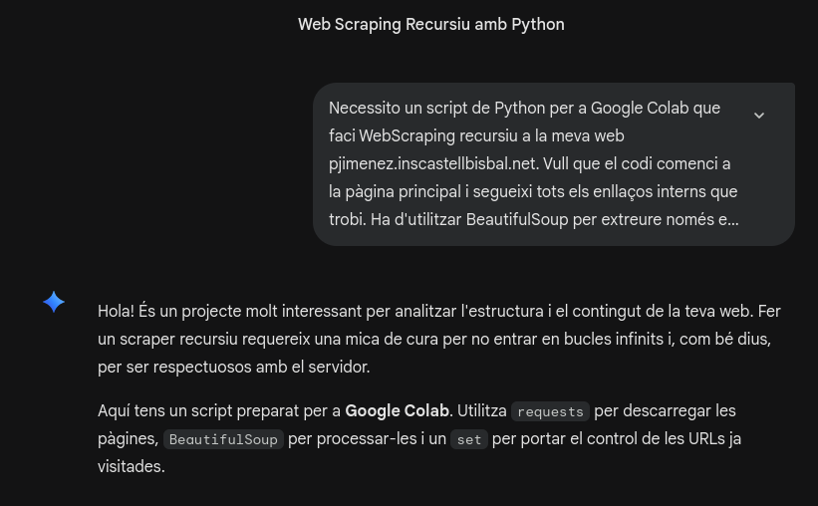
Task: Click the pjimenez.inscastellbisbal.net address in the prompt
Action: click(432, 164)
